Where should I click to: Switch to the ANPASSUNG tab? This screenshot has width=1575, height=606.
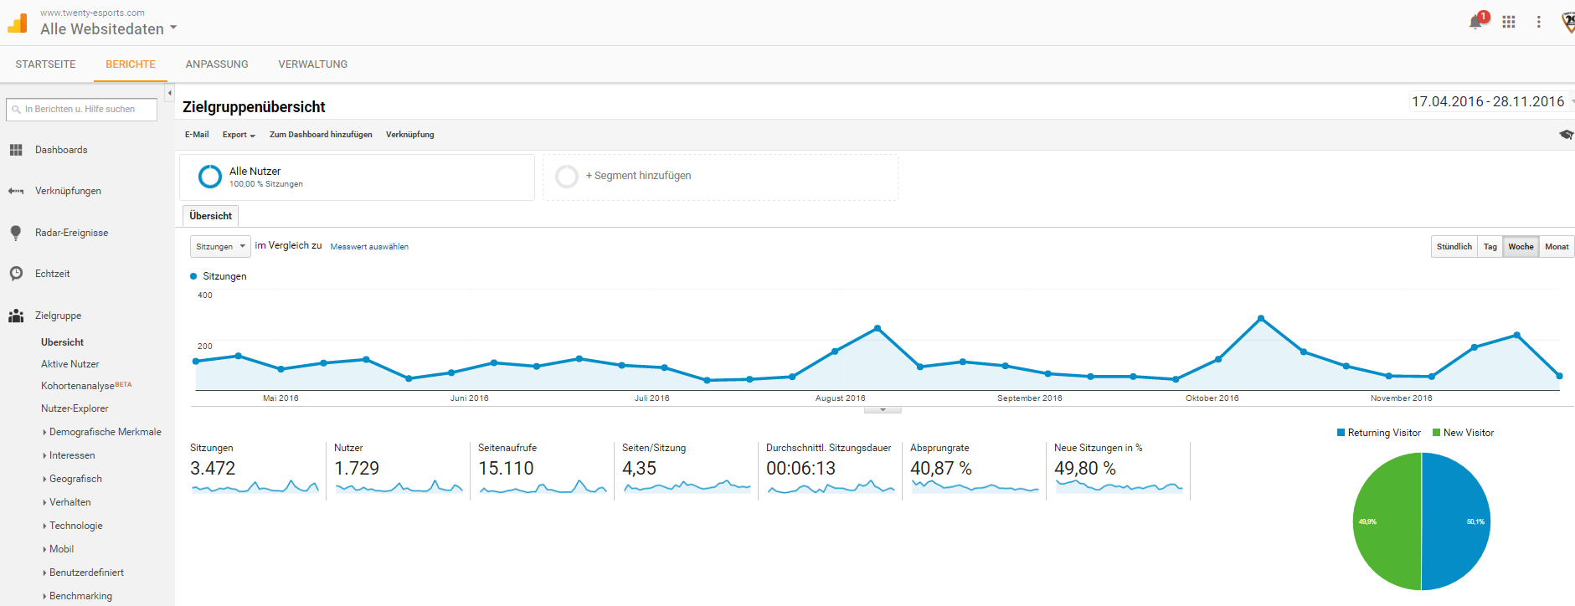(217, 64)
